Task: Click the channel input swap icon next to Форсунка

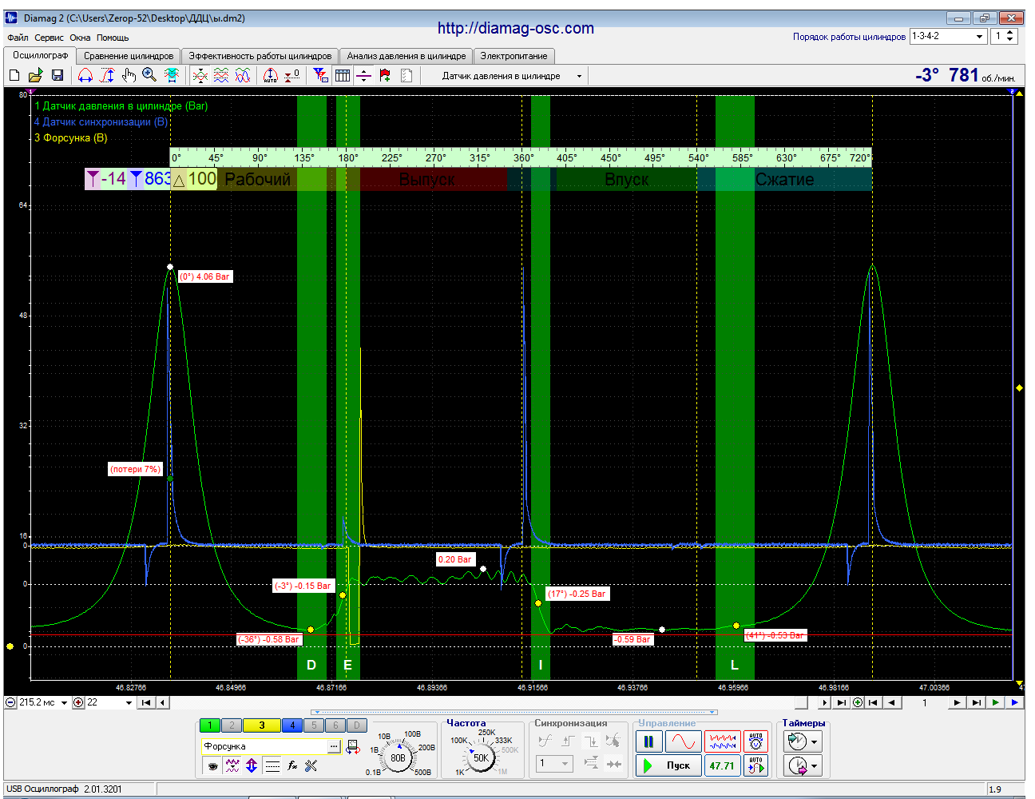Action: (x=352, y=746)
